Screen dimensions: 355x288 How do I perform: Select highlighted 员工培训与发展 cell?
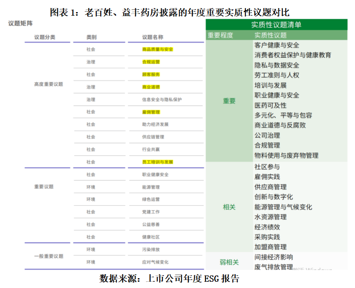[158, 162]
